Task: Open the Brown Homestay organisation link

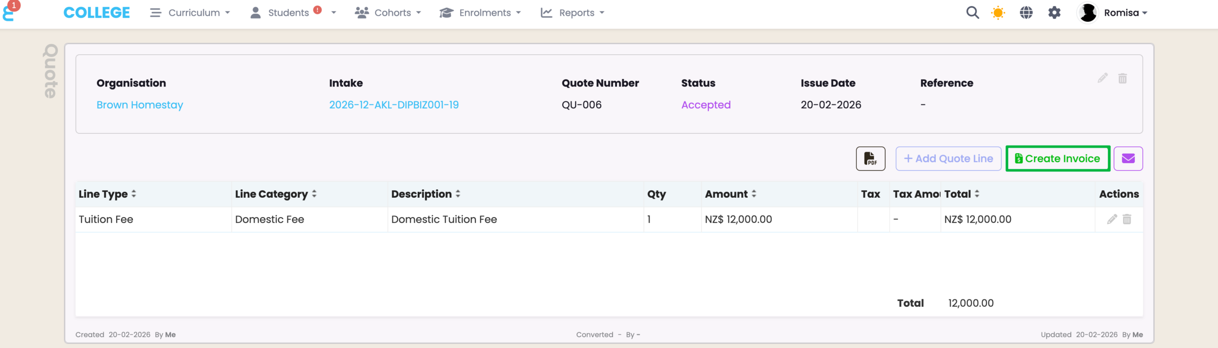Action: coord(140,105)
